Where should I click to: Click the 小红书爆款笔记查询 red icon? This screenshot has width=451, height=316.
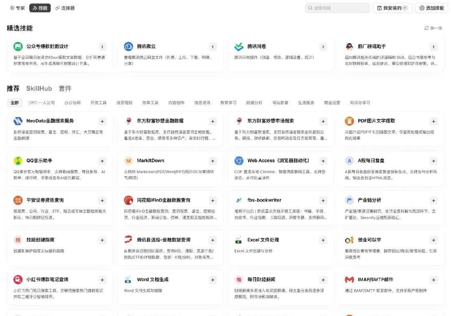[18, 280]
